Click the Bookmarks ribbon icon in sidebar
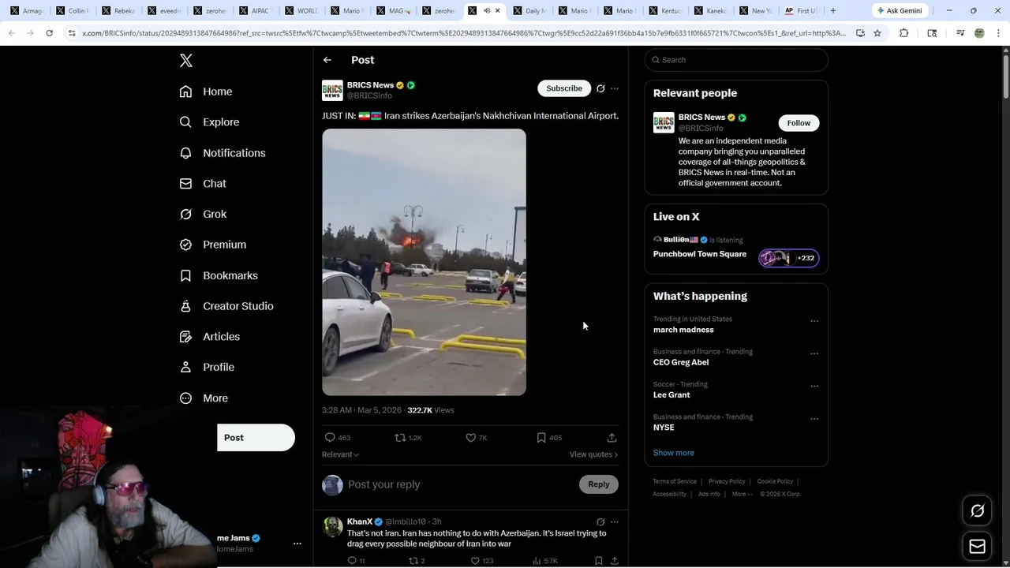 185,275
